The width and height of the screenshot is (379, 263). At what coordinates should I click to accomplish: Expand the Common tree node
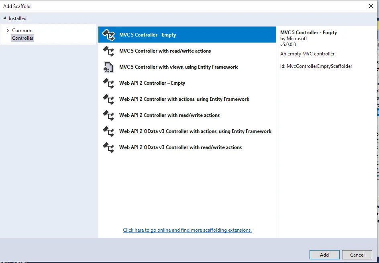click(x=8, y=31)
